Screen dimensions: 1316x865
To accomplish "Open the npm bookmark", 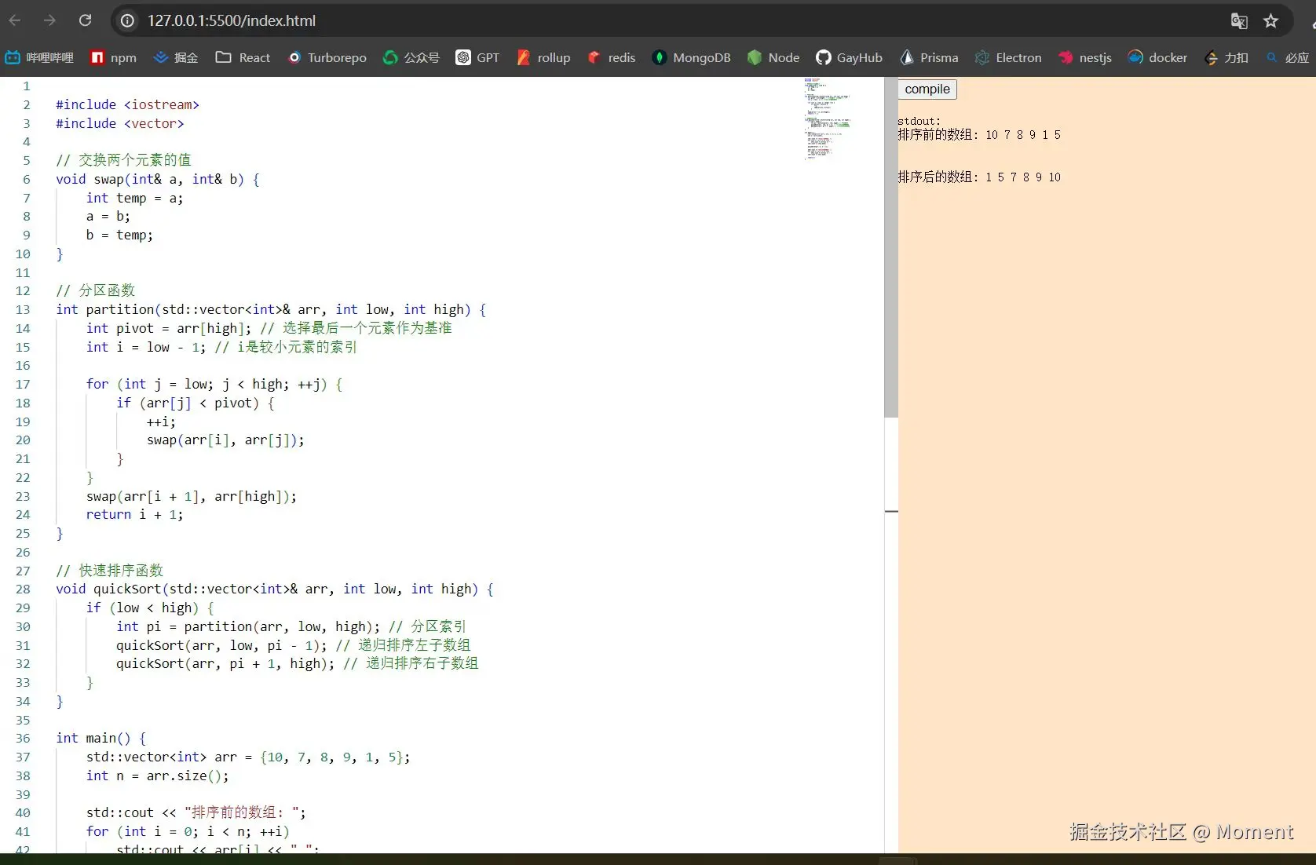I will point(114,57).
